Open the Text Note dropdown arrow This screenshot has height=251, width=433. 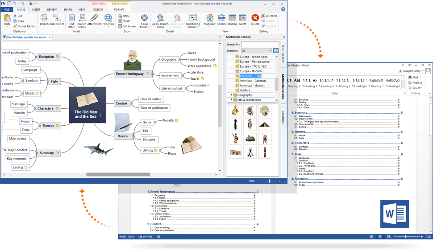[75, 27]
